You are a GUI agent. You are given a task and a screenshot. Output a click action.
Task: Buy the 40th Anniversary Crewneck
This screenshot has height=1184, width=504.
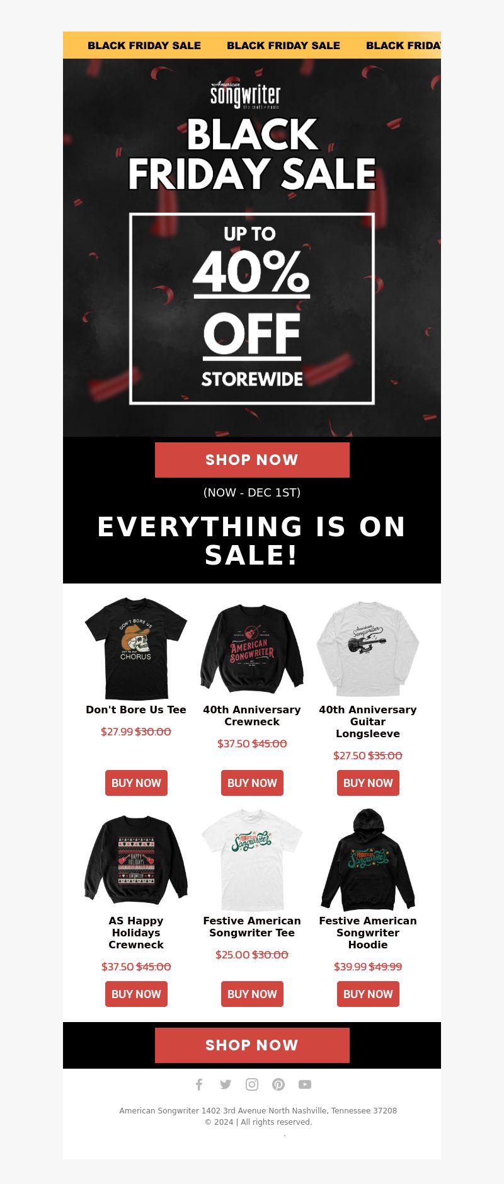(x=252, y=783)
